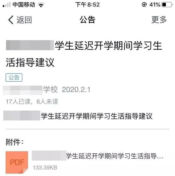This screenshot has height=176, width=175.
Task: Tap the 附件 section label
Action: tap(15, 142)
